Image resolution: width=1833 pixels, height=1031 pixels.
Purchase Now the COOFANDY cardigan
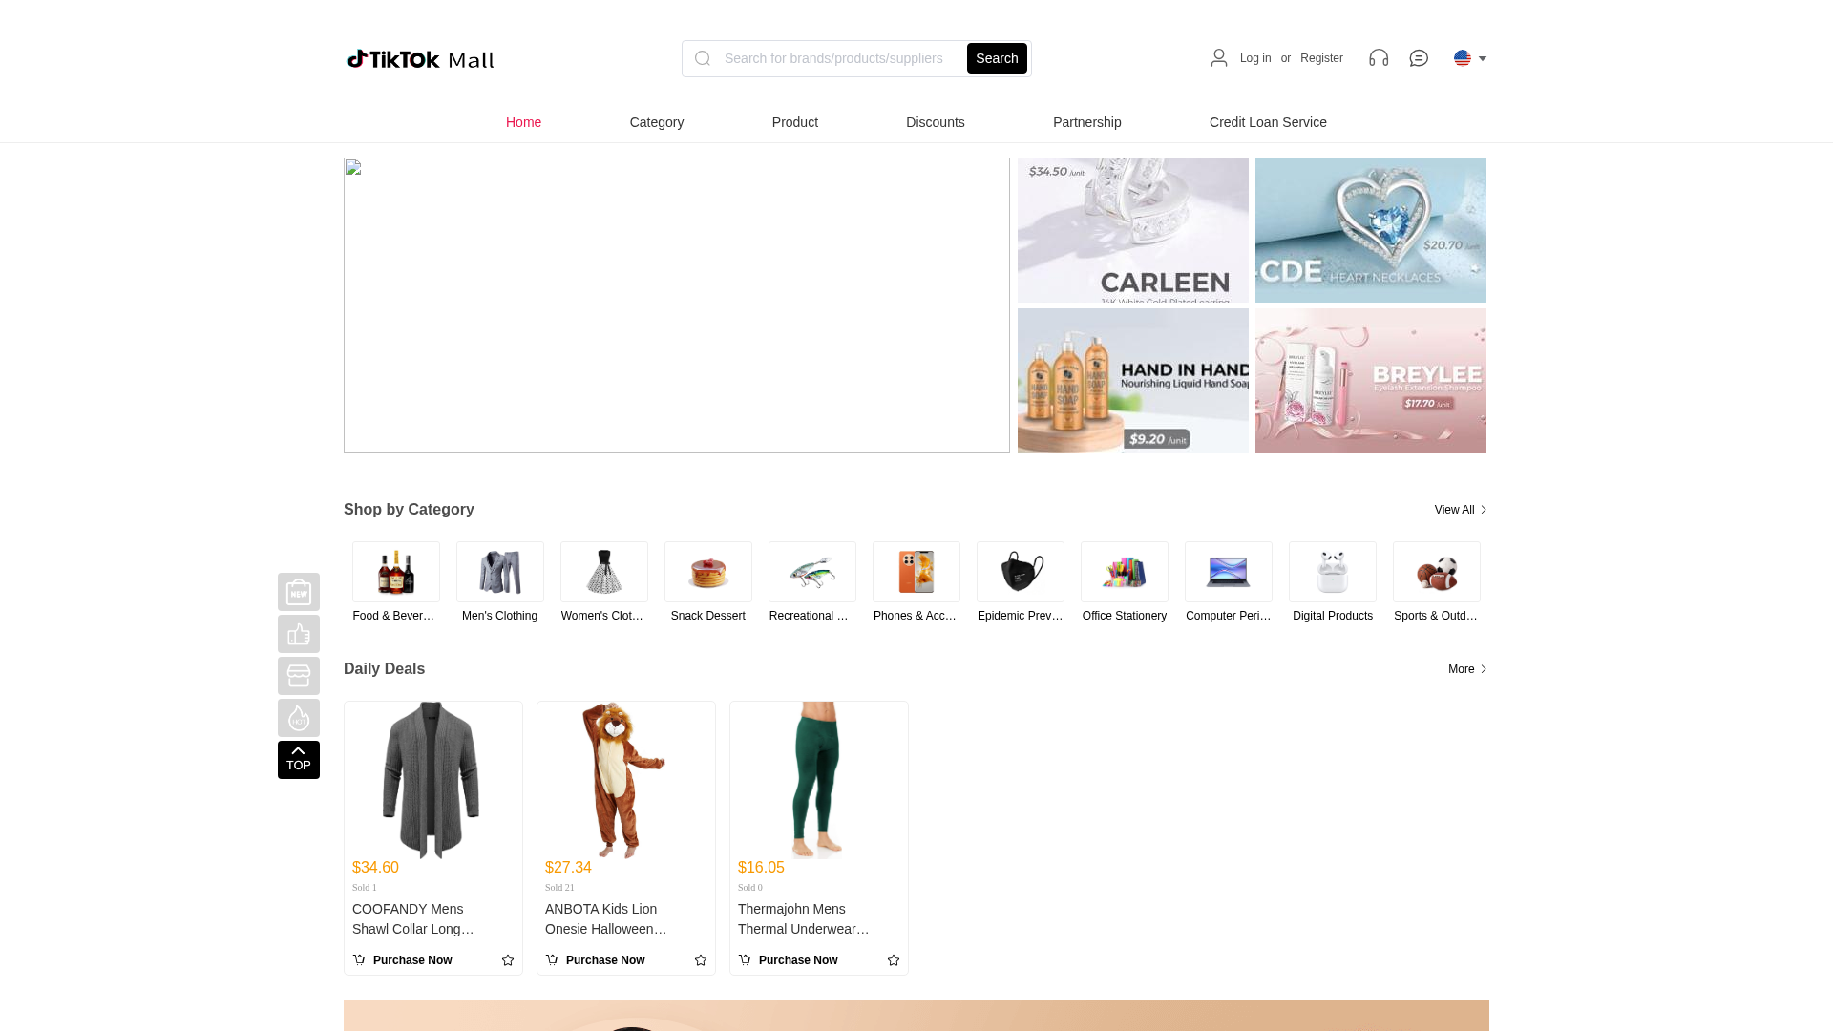(402, 960)
